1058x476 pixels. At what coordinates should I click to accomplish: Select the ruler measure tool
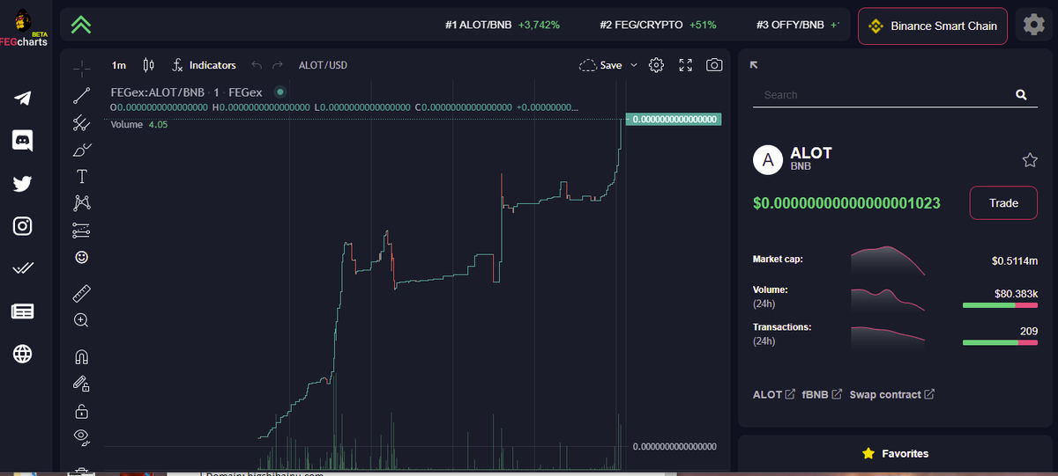(81, 293)
